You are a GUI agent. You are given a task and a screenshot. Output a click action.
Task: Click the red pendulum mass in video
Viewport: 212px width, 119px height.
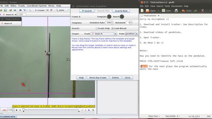(x=23, y=85)
